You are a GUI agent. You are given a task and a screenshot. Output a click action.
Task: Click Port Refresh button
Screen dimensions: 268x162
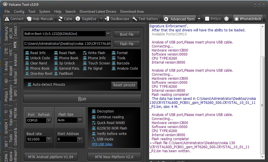39,115
